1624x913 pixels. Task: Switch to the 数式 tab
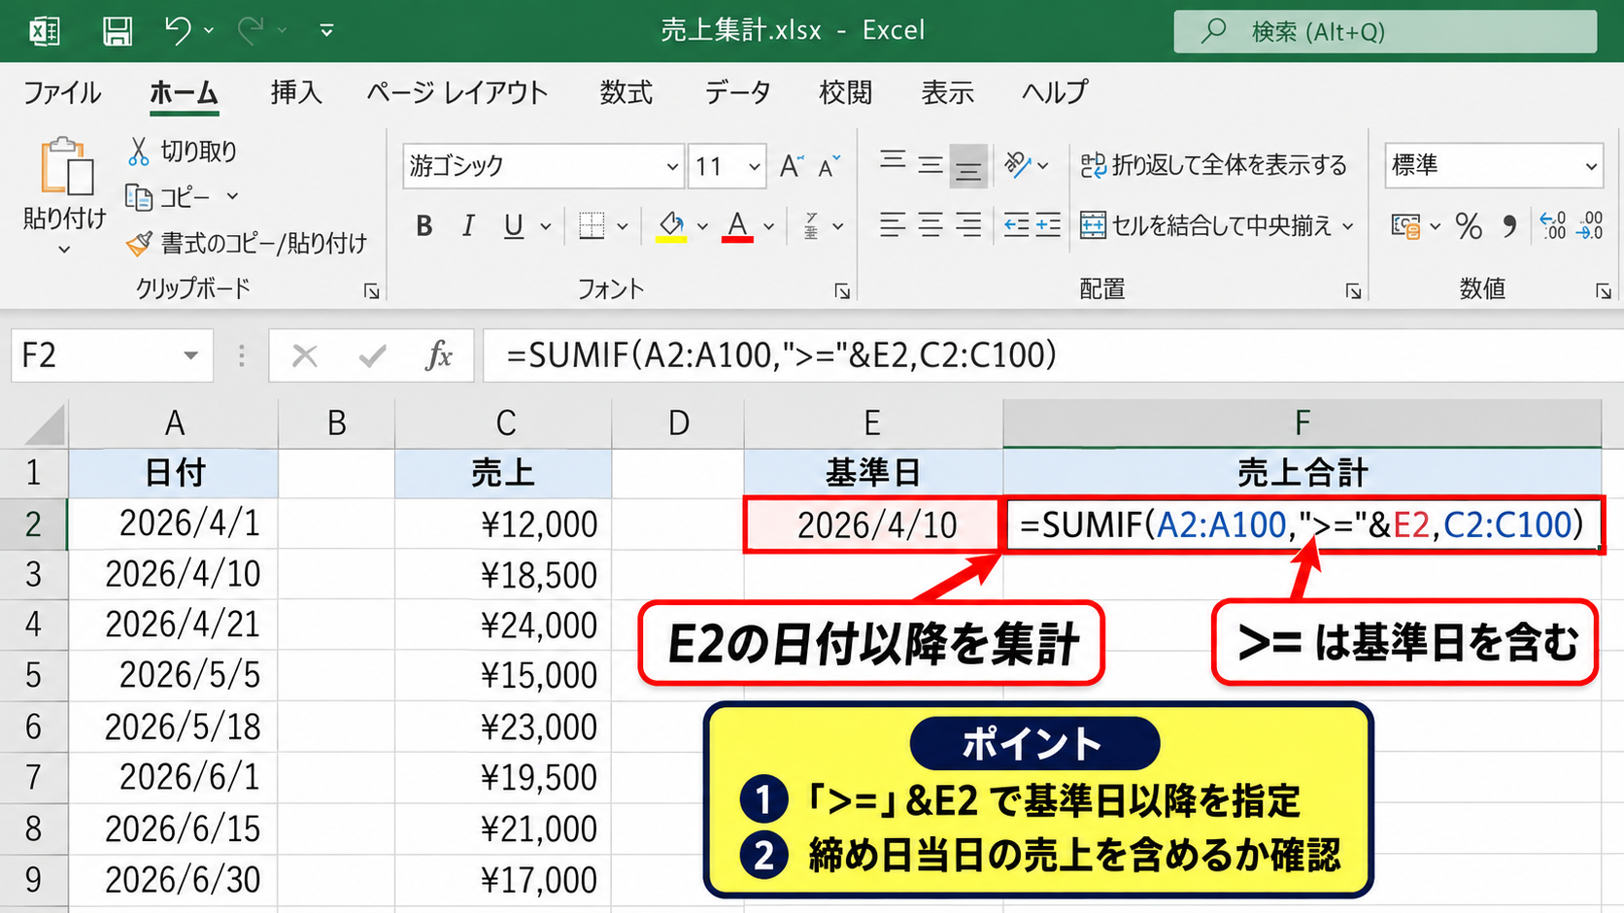coord(626,92)
